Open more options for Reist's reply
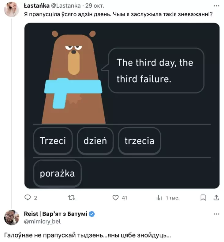224x242 pixels. (x=216, y=214)
